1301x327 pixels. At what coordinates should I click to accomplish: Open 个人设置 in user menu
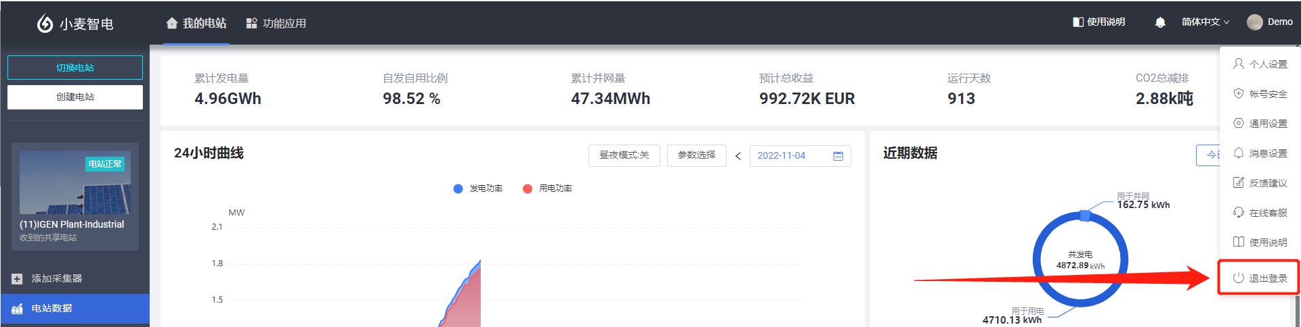tap(1260, 64)
